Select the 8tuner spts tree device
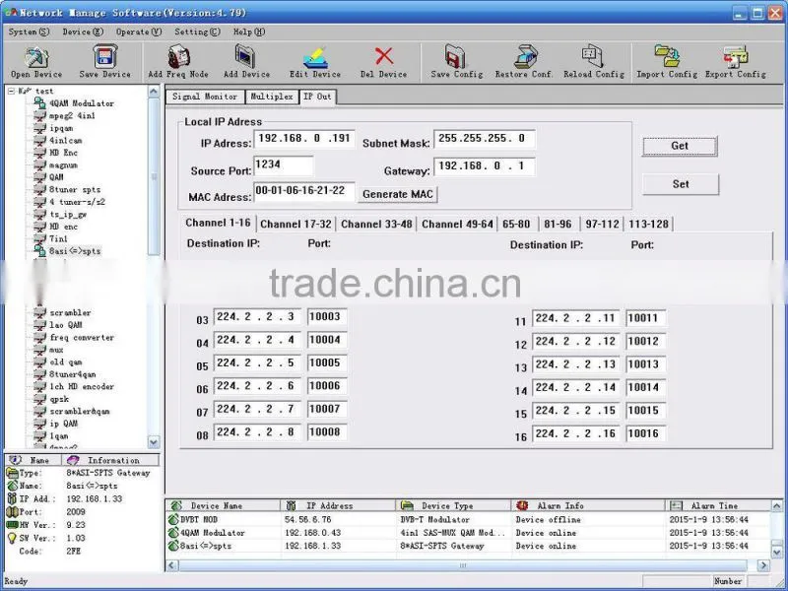The image size is (788, 591). pos(75,189)
